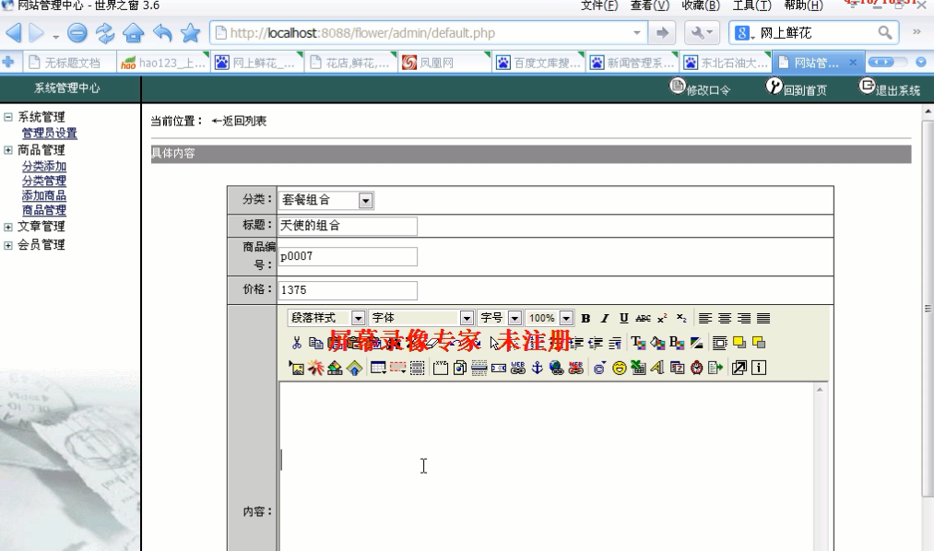
Task: Open the 文件(F) menu
Action: (x=599, y=6)
